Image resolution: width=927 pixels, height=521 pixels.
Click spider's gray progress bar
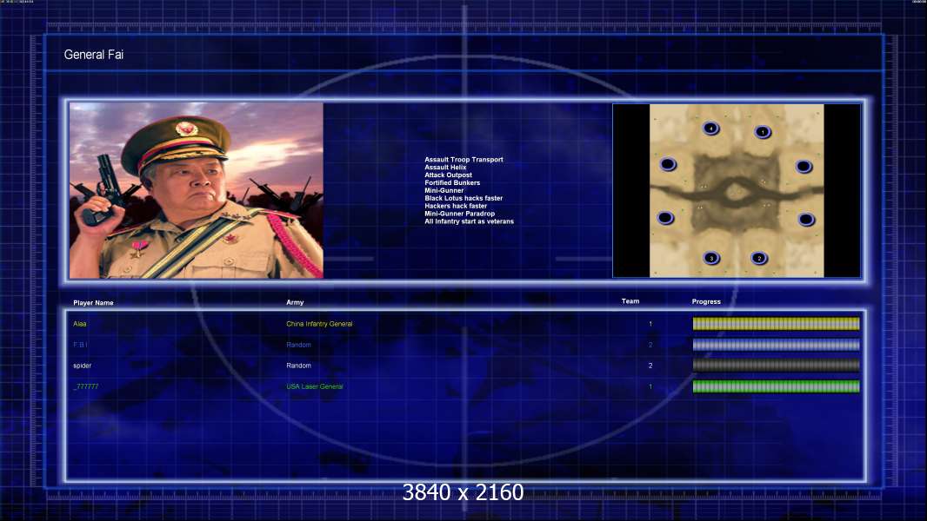pos(776,366)
